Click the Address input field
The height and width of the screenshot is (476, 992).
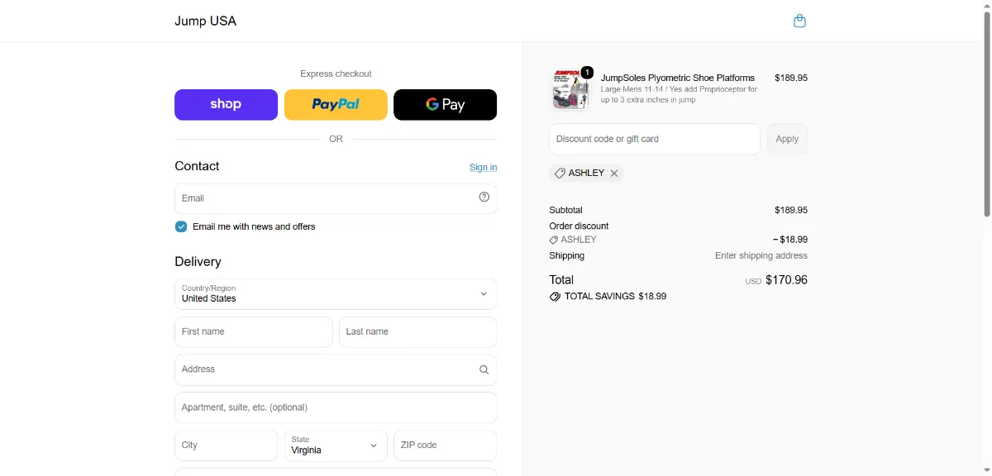coord(336,369)
